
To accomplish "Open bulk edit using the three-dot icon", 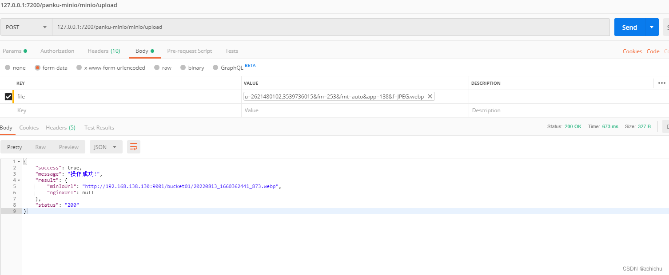I will pos(661,83).
